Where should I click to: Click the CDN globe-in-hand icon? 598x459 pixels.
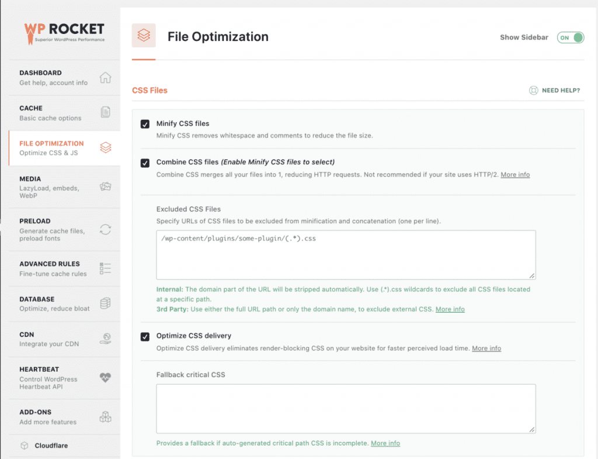tap(106, 339)
